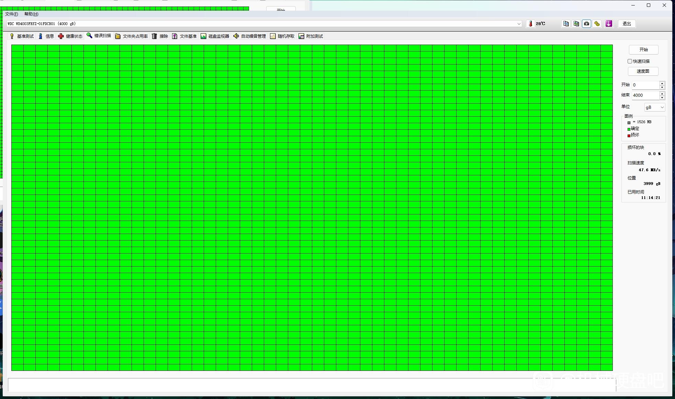Image resolution: width=675 pixels, height=399 pixels.
Task: Copy results as text with the first copy icon
Action: (566, 24)
